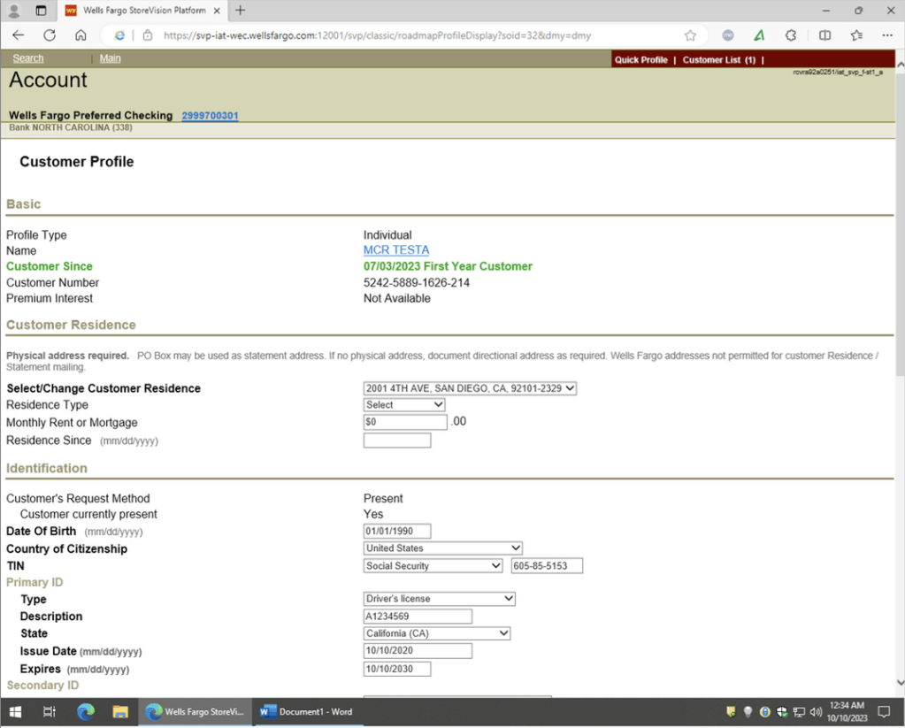Click the browser Back arrow
The image size is (905, 728).
19,35
